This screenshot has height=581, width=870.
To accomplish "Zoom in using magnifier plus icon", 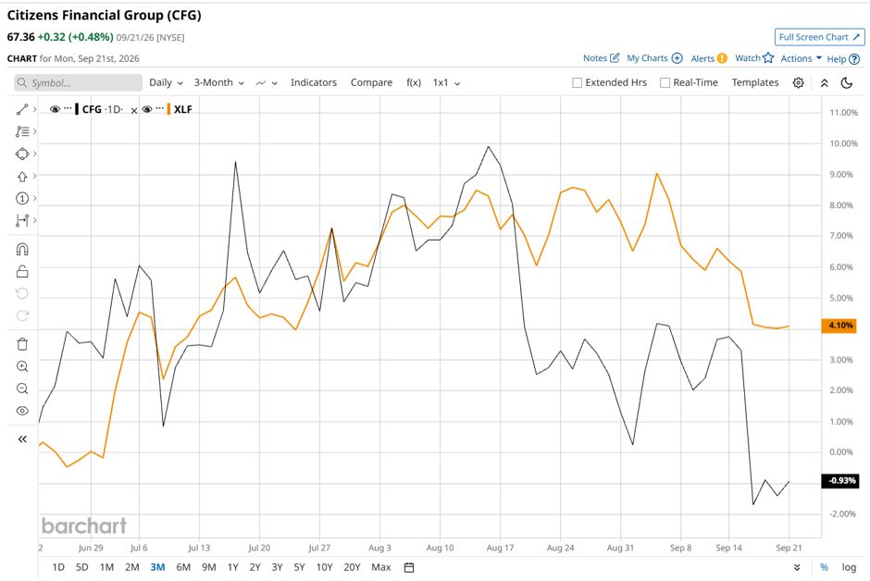I will click(22, 366).
